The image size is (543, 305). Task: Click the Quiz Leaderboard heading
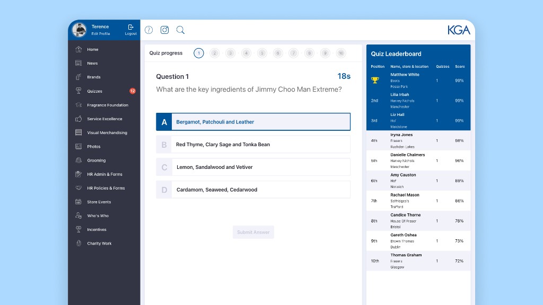pyautogui.click(x=396, y=54)
